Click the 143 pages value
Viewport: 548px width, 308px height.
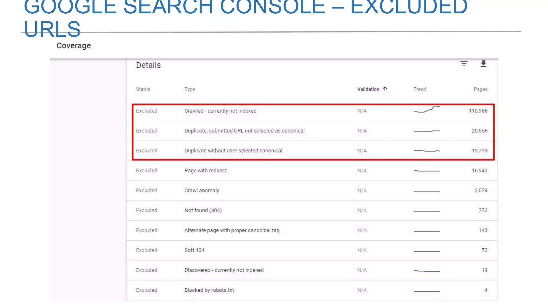(x=483, y=230)
